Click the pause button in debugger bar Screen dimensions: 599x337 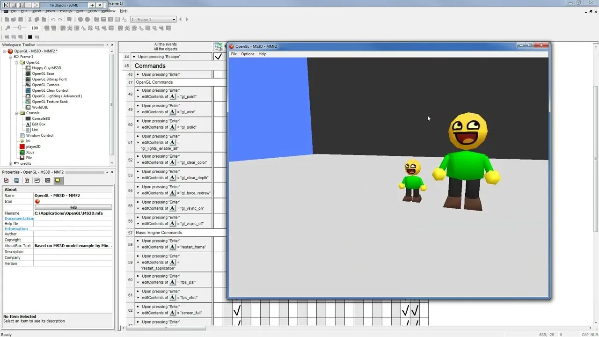21,5
